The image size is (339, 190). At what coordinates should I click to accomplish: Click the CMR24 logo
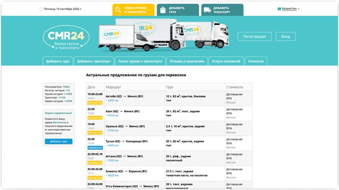click(x=66, y=37)
